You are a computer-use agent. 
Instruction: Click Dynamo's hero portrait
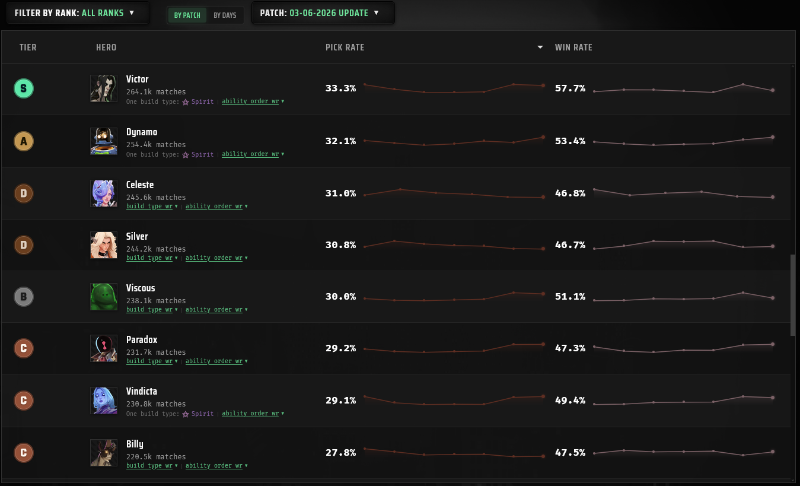(x=103, y=141)
